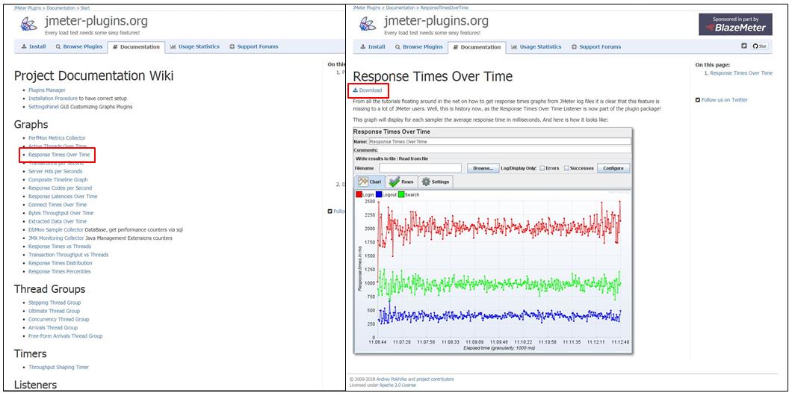Open DbMon Sample Collector link
The height and width of the screenshot is (393, 792).
55,229
